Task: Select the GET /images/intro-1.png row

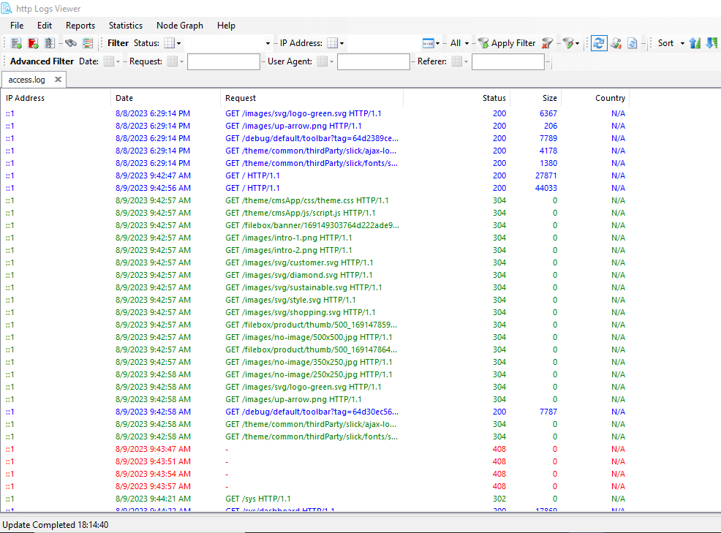Action: click(315, 238)
